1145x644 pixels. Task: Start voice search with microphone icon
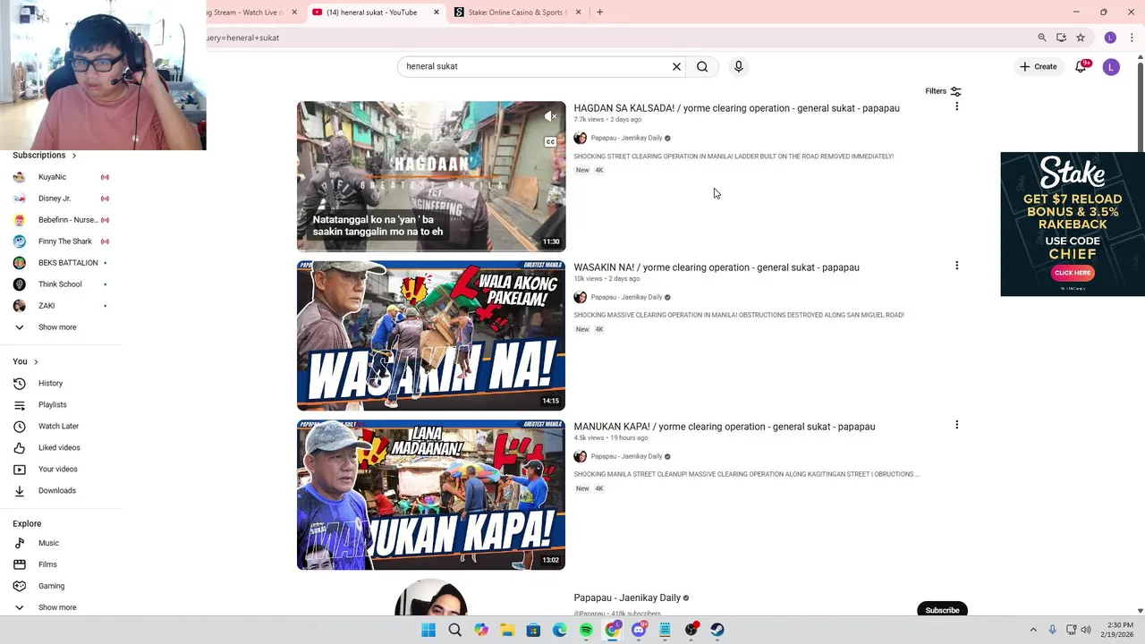[738, 66]
